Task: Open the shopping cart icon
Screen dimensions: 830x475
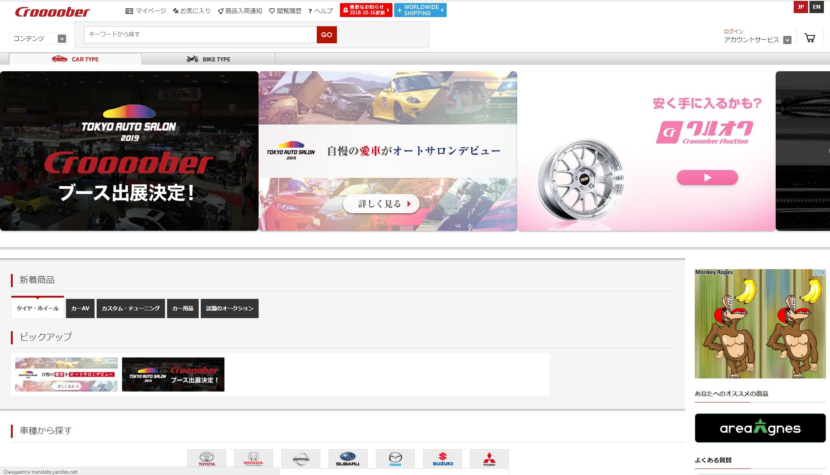Action: [x=810, y=38]
